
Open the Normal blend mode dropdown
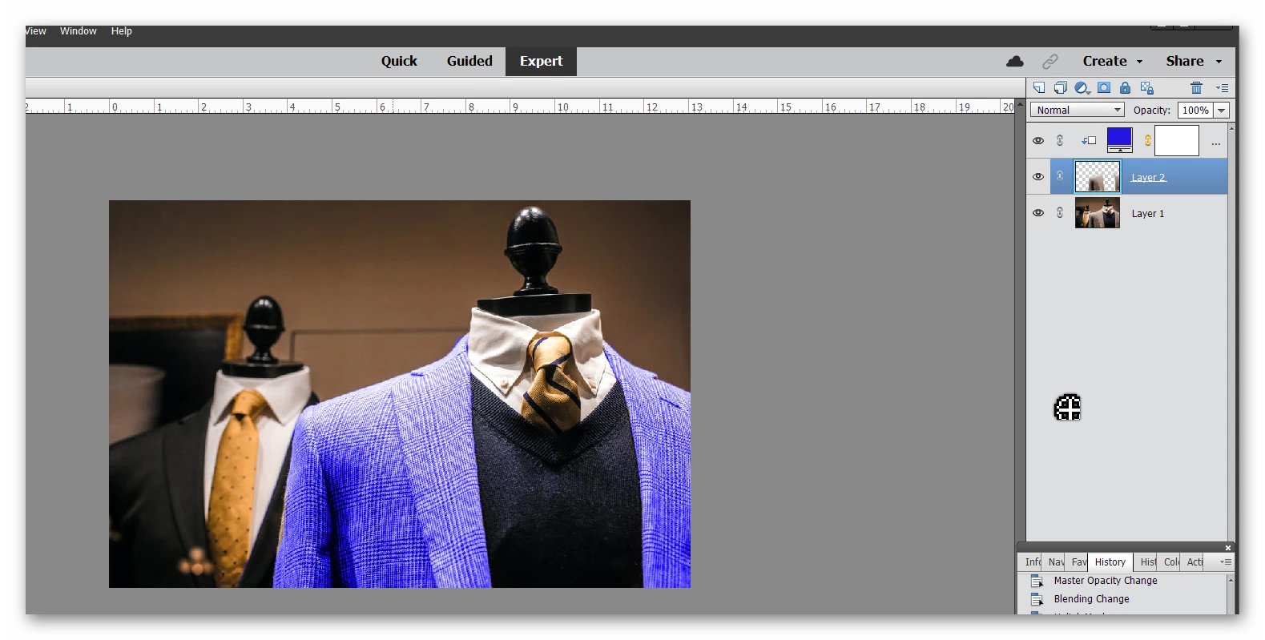pyautogui.click(x=1078, y=110)
